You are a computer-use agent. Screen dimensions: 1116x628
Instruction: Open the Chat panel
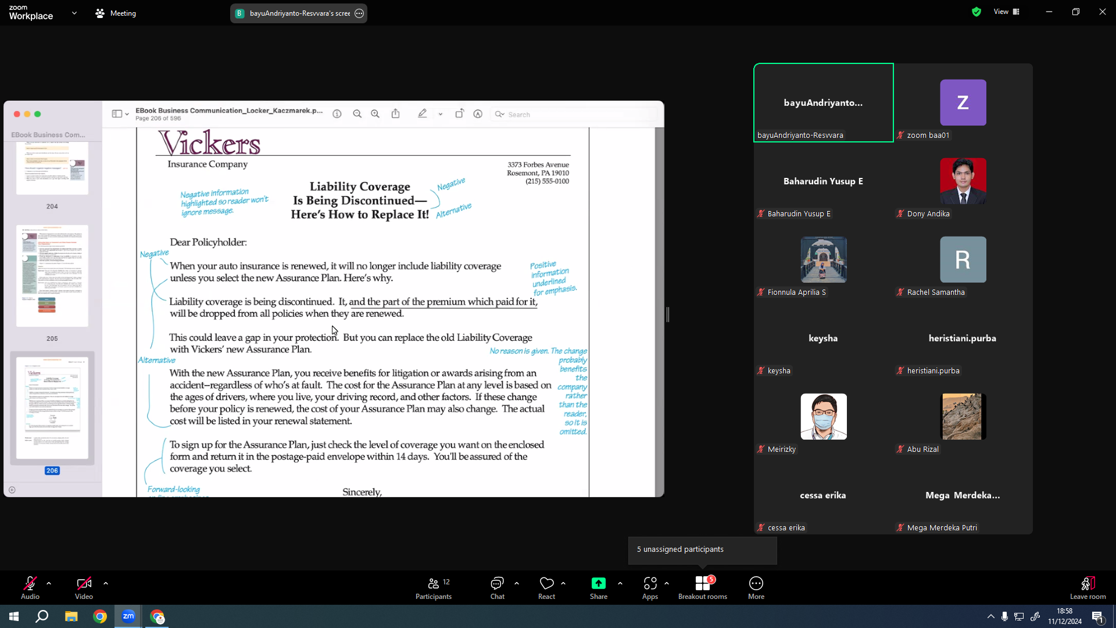tap(497, 588)
